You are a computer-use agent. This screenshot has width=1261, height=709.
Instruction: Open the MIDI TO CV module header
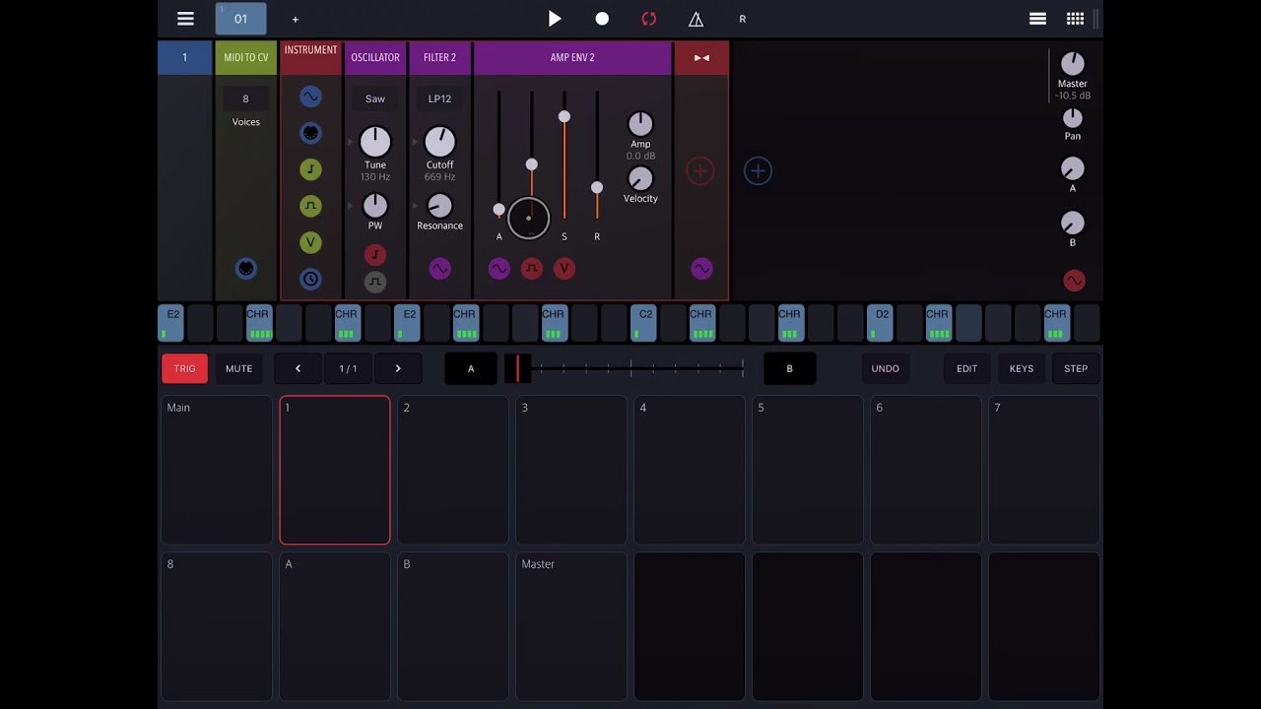246,57
